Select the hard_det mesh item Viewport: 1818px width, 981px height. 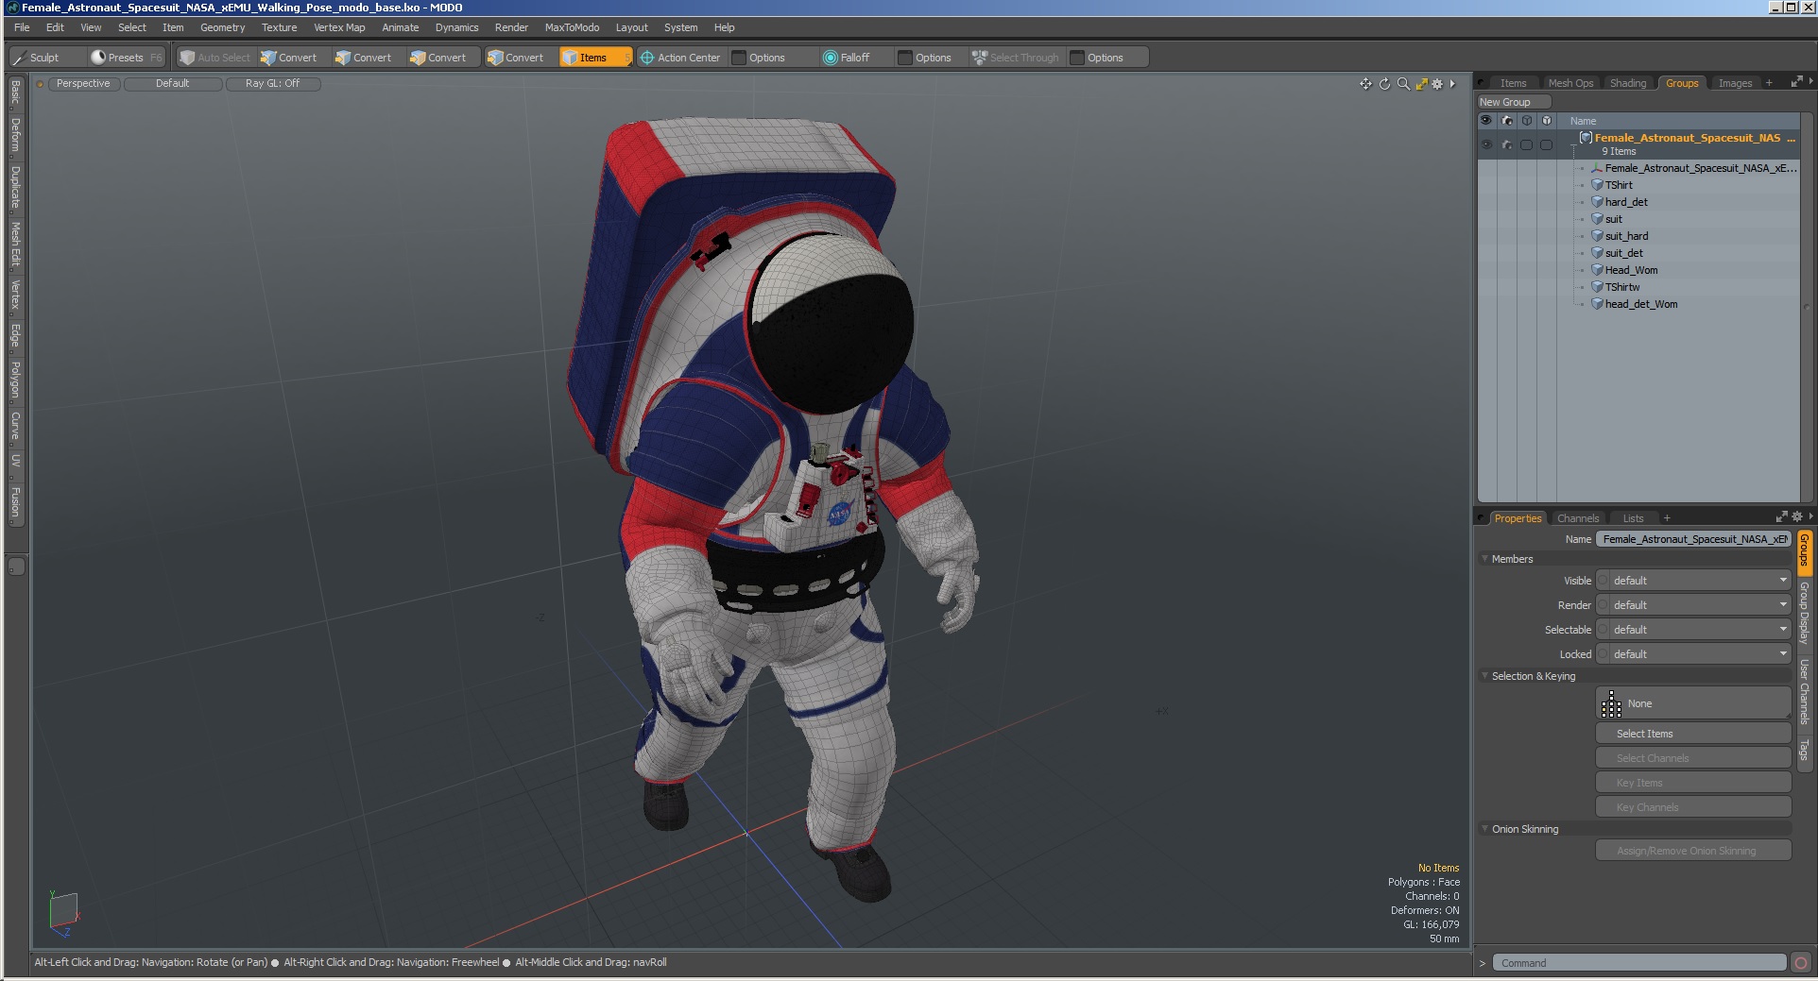tap(1625, 202)
